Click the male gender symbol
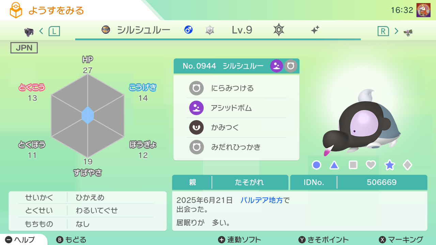The image size is (436, 245). point(188,30)
